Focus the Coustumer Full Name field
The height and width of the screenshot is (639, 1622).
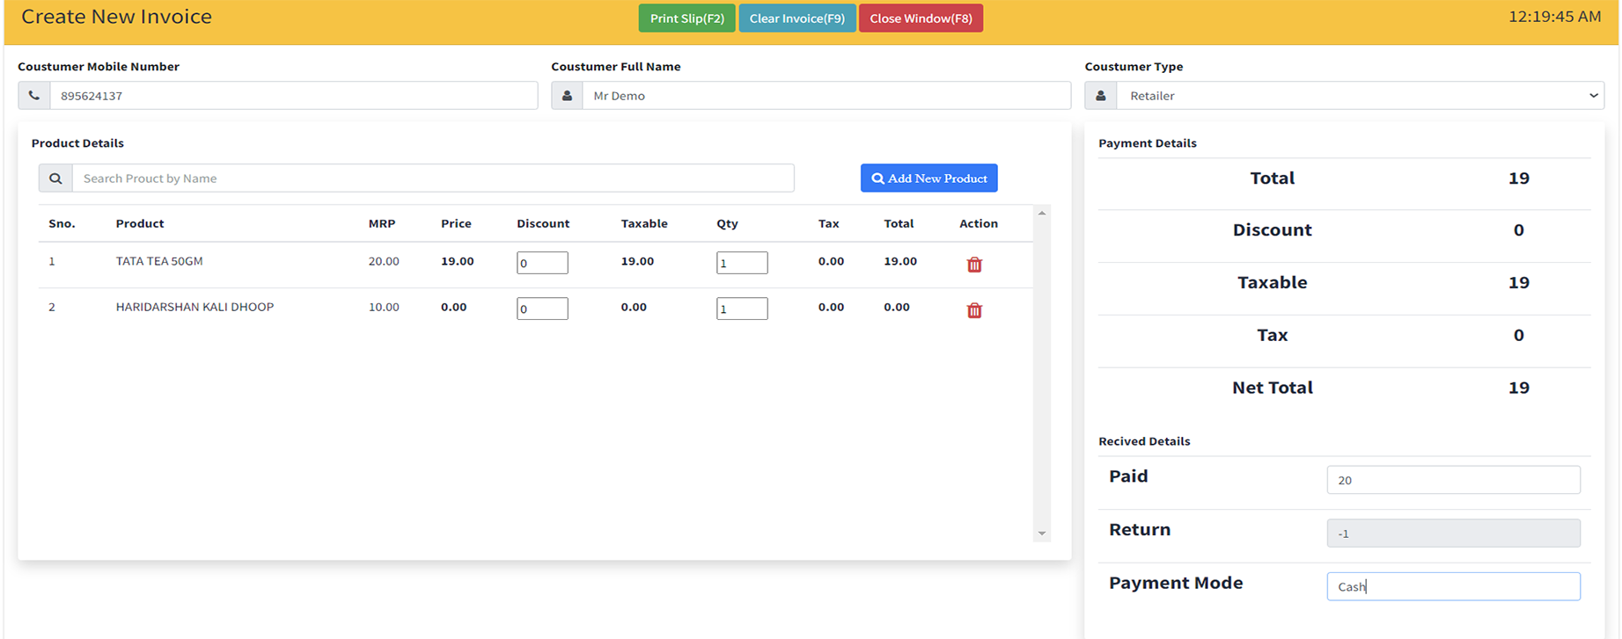(x=826, y=96)
